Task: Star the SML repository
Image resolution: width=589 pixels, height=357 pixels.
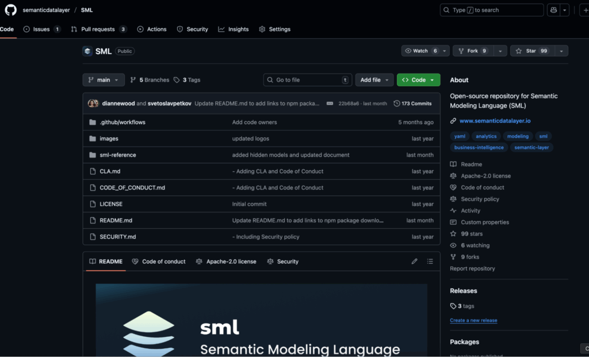Action: 531,51
